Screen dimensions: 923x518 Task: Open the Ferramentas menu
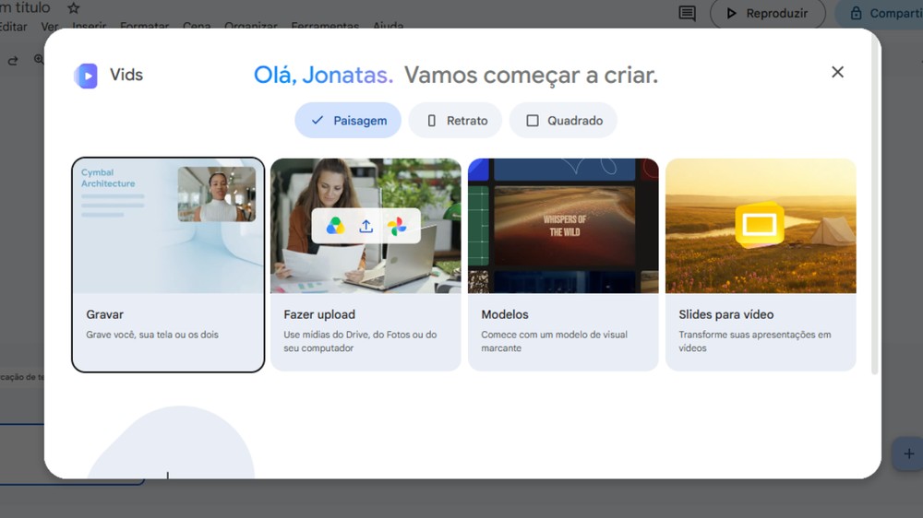(x=325, y=26)
